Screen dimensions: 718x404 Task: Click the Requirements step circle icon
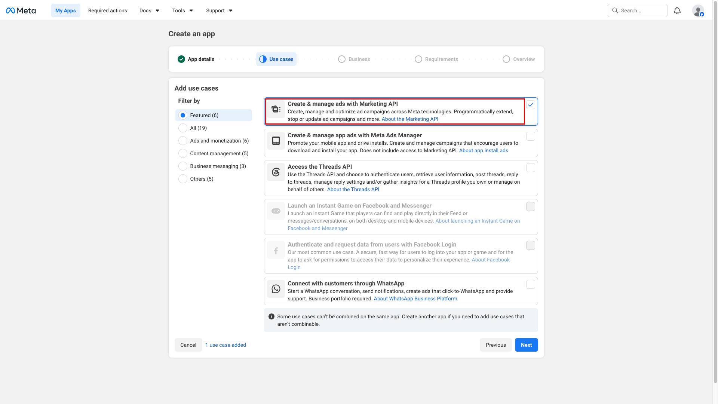(418, 59)
